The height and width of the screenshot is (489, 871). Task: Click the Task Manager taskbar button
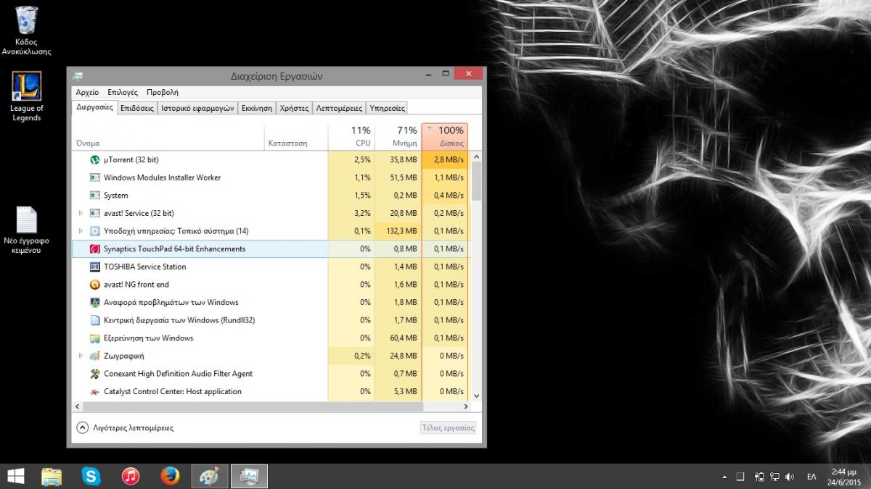[249, 476]
